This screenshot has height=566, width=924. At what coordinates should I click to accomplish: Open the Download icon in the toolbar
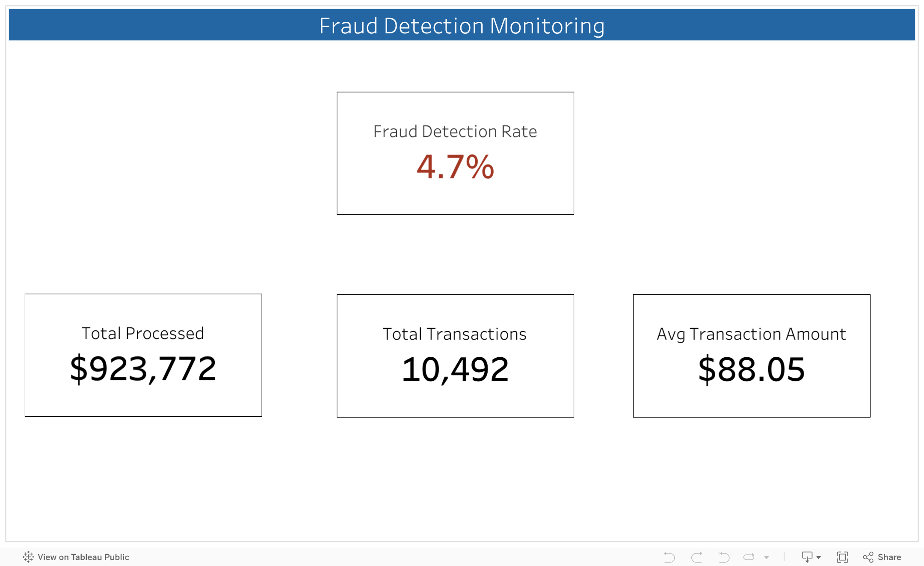[807, 557]
